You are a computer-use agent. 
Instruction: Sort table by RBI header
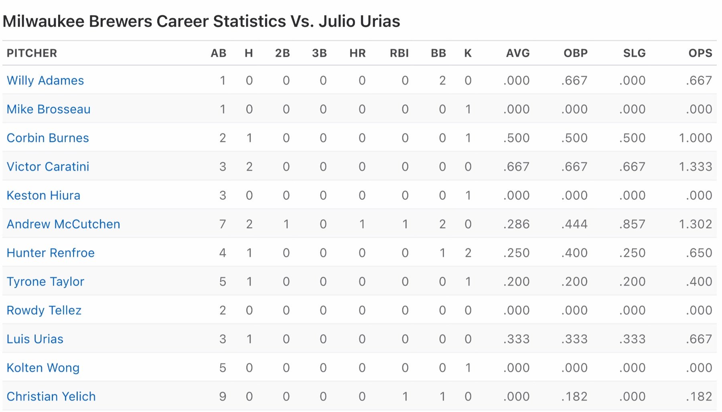(x=399, y=53)
